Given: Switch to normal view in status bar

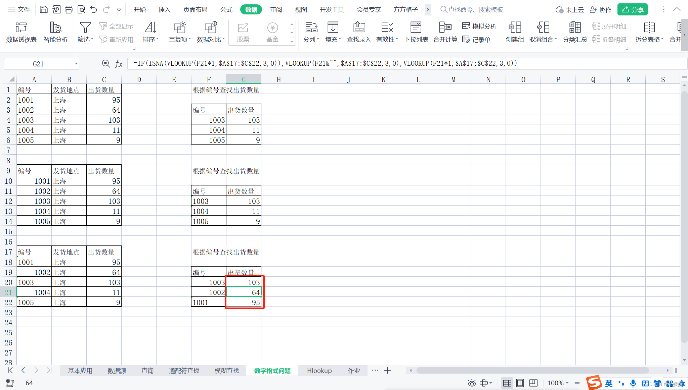Looking at the screenshot, I should tap(507, 383).
